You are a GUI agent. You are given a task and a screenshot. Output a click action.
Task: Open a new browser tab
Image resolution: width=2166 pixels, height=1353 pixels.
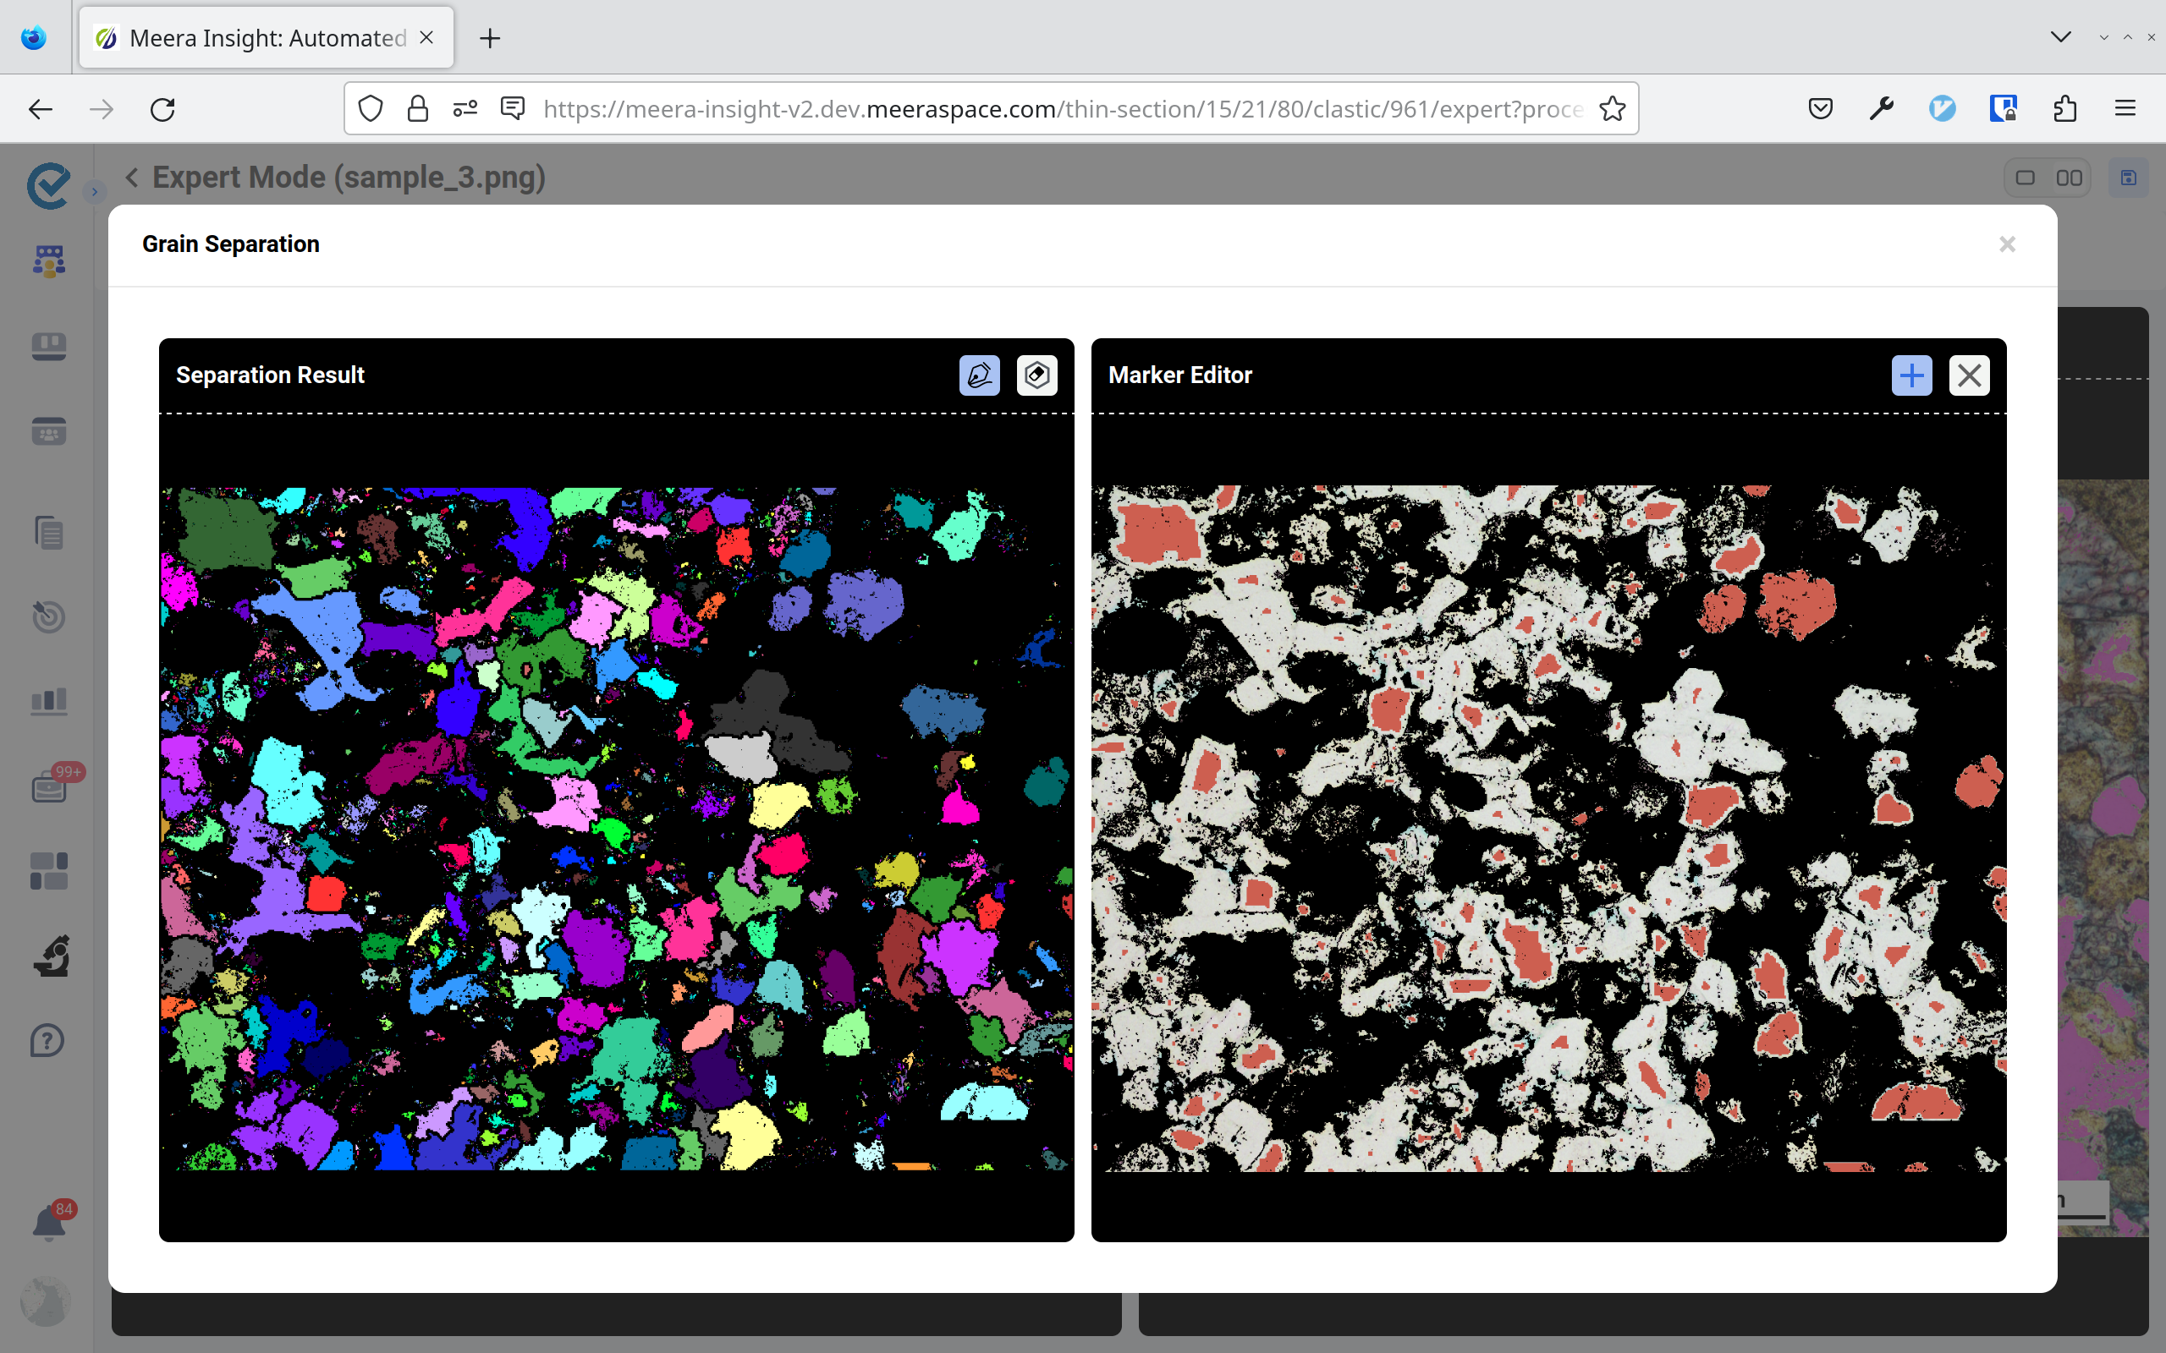tap(490, 37)
